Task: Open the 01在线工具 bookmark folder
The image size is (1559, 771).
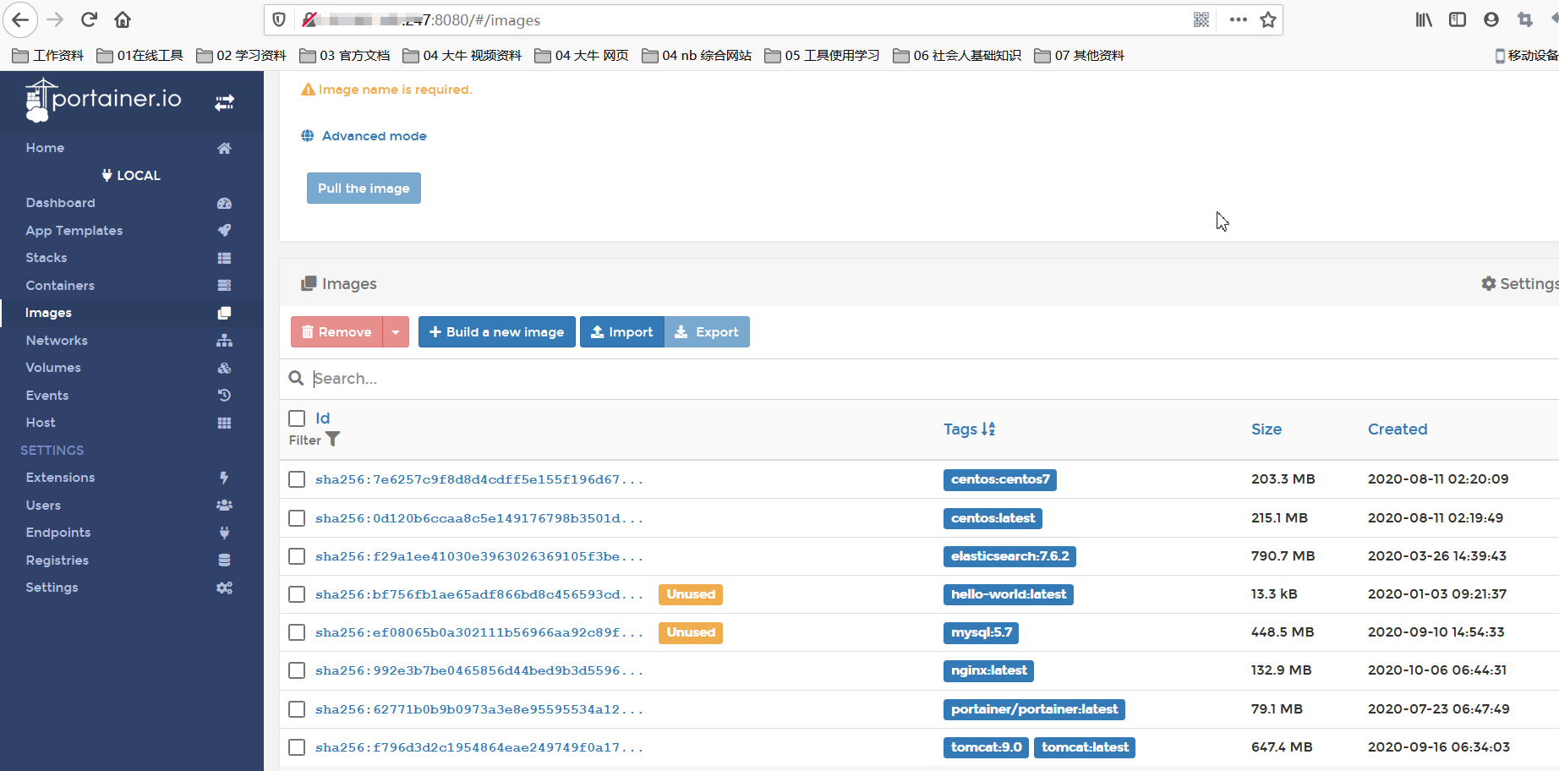Action: 140,56
